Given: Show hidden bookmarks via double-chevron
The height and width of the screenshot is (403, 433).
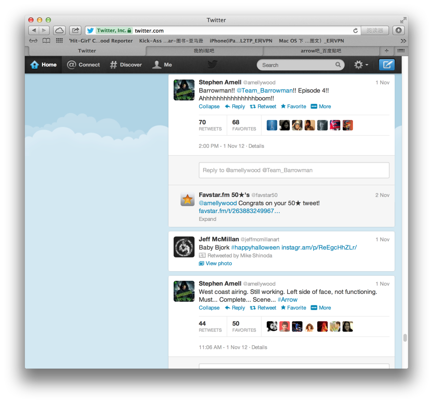Looking at the screenshot, I should click(403, 41).
